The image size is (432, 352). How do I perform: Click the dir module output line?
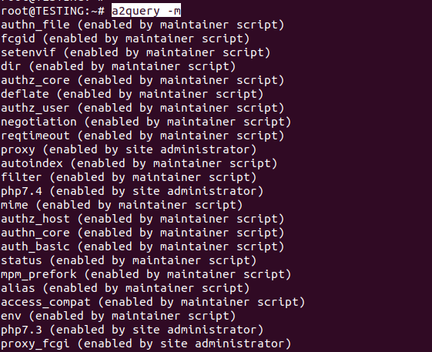(x=118, y=66)
